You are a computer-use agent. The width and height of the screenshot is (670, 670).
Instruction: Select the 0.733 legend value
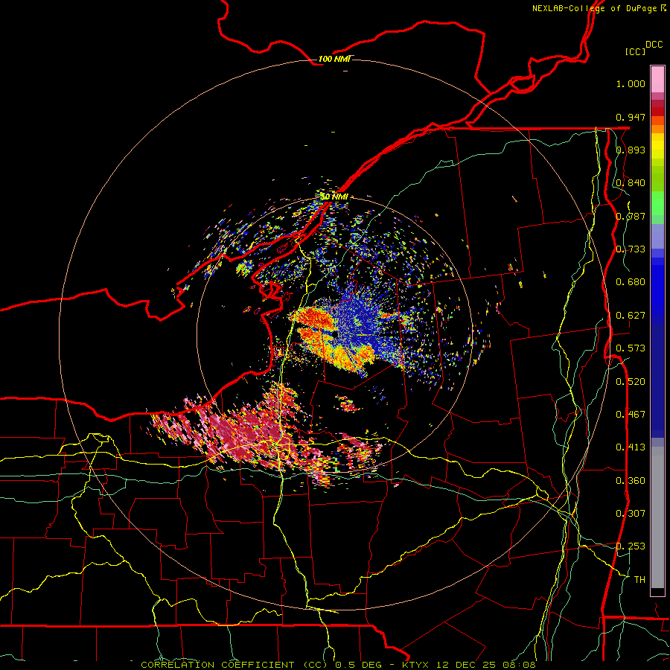click(x=631, y=249)
